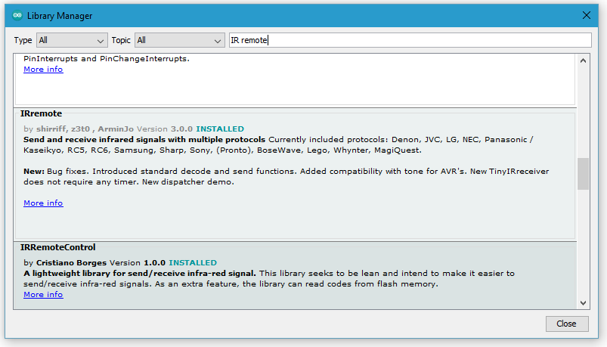
Task: Click the 'Topic' filter label
Action: [121, 40]
